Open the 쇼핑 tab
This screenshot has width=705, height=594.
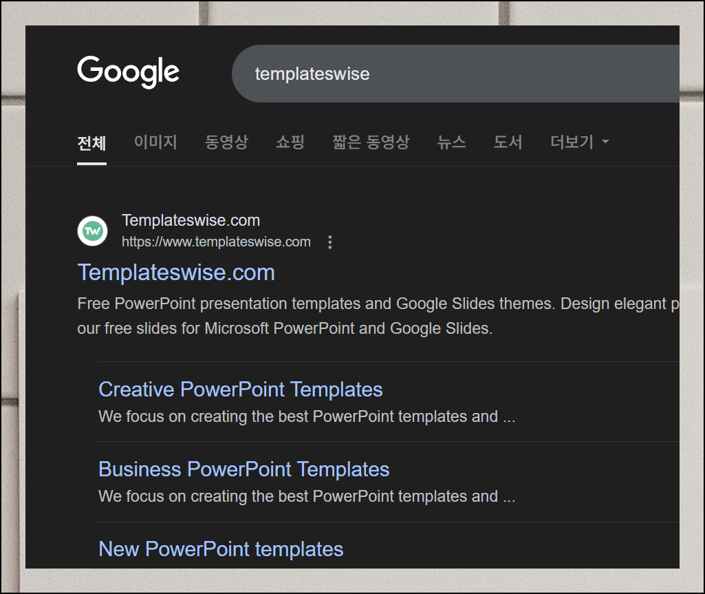[x=290, y=142]
